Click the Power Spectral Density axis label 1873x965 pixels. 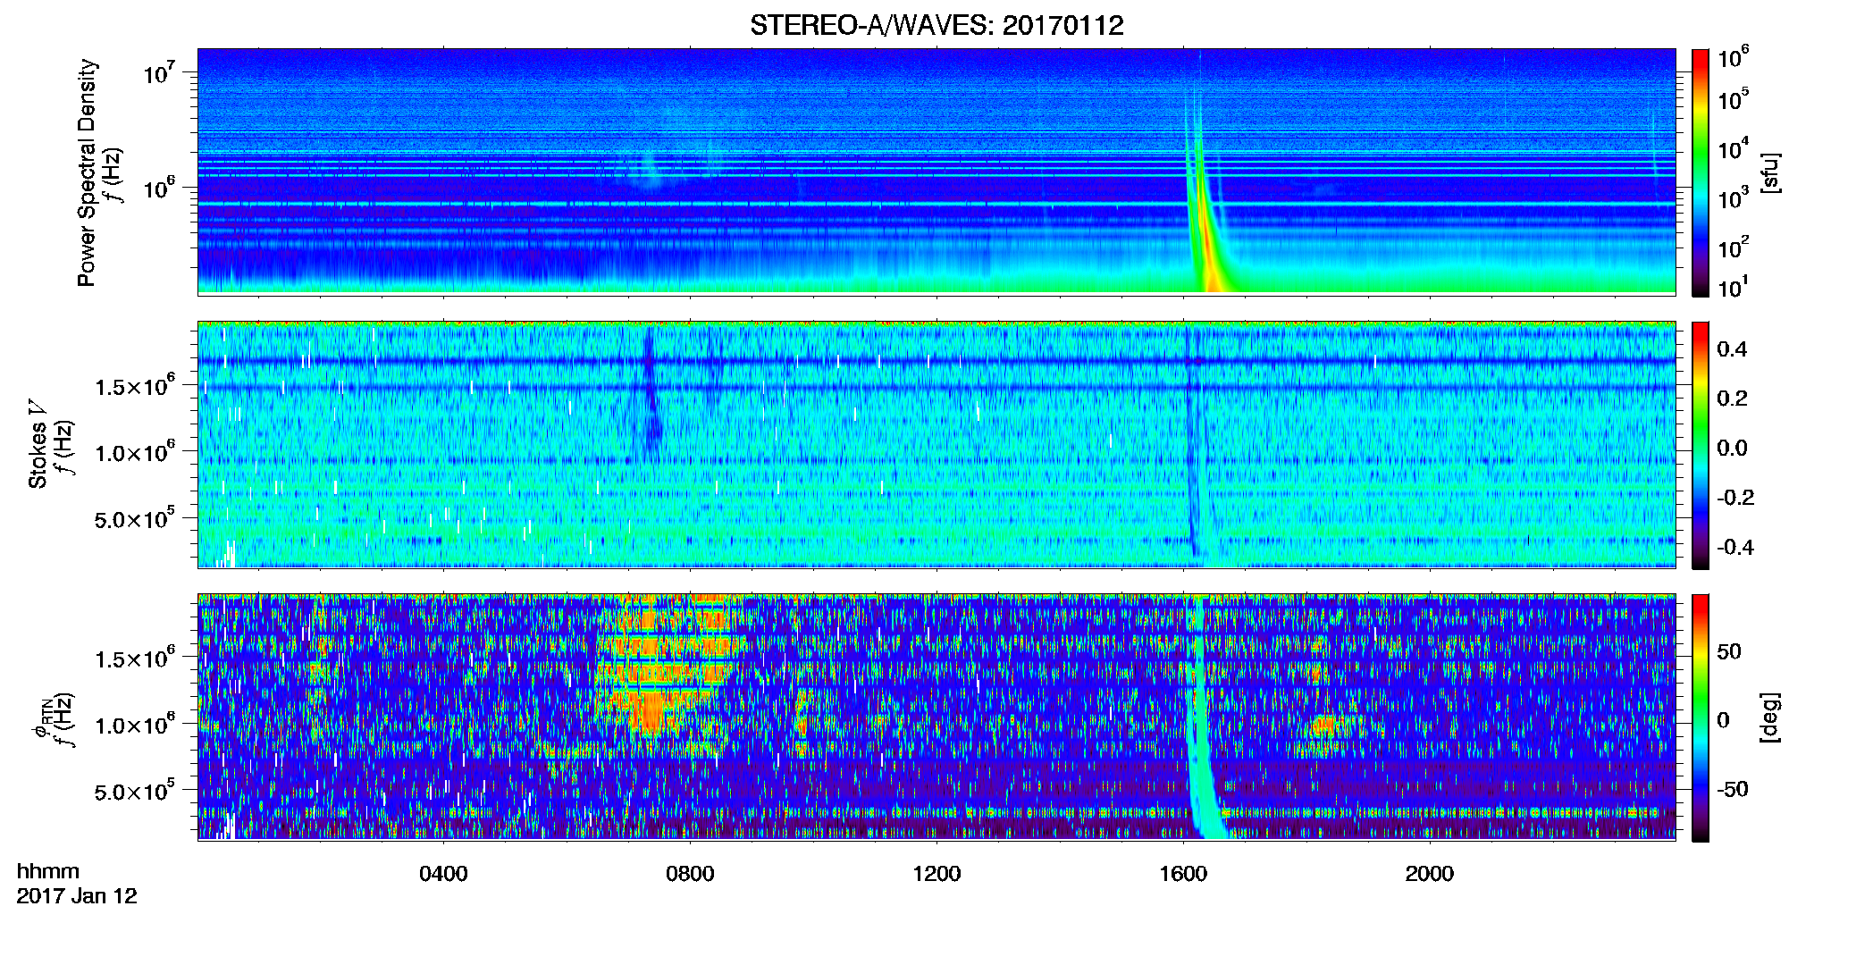[87, 172]
